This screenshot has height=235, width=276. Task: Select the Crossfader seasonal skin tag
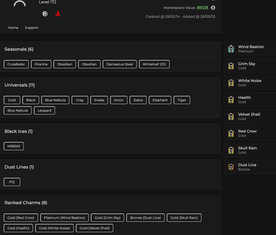click(x=16, y=64)
